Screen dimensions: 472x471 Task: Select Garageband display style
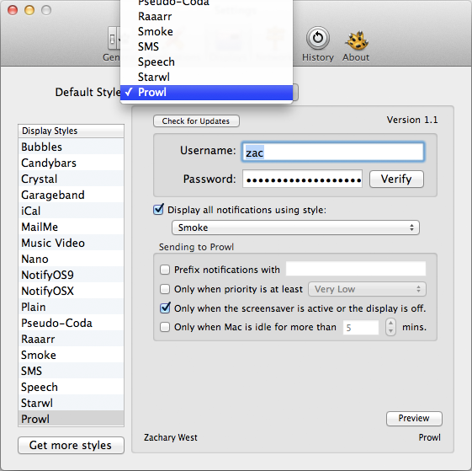pyautogui.click(x=71, y=195)
